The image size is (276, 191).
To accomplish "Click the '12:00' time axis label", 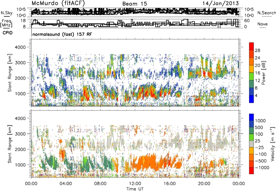I will tap(135, 184).
